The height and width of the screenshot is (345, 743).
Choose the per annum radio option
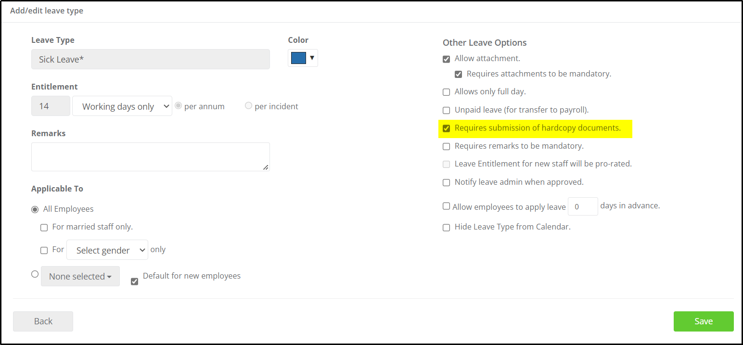pos(178,106)
